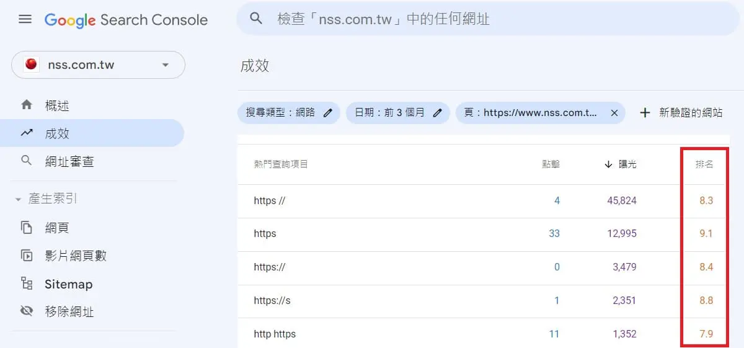Click the position value 8.8
The width and height of the screenshot is (744, 348).
[706, 301]
